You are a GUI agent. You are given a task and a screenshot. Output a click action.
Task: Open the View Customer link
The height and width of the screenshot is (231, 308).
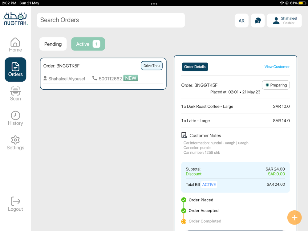click(277, 67)
